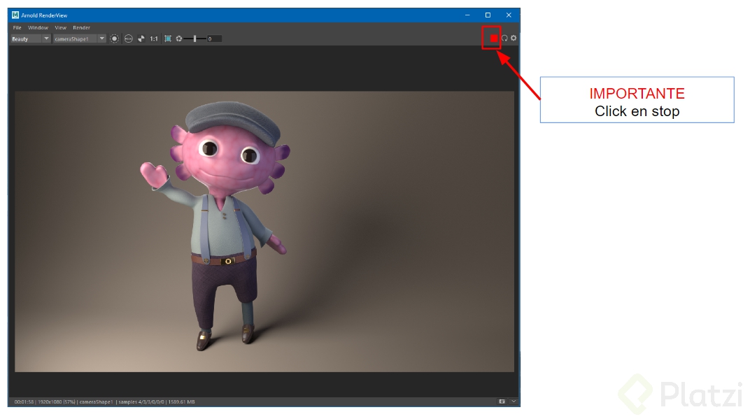Set zoom to 1:1 actual size

coord(153,38)
